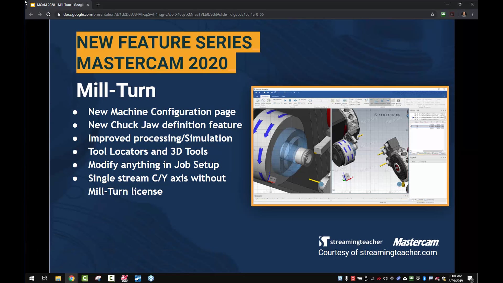The height and width of the screenshot is (283, 503).
Task: Reload the Google Slides page
Action: 48,14
